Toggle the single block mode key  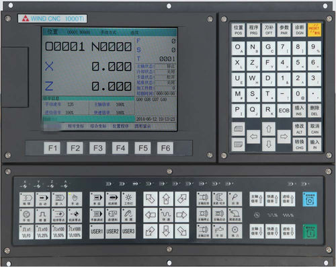(x=97, y=199)
